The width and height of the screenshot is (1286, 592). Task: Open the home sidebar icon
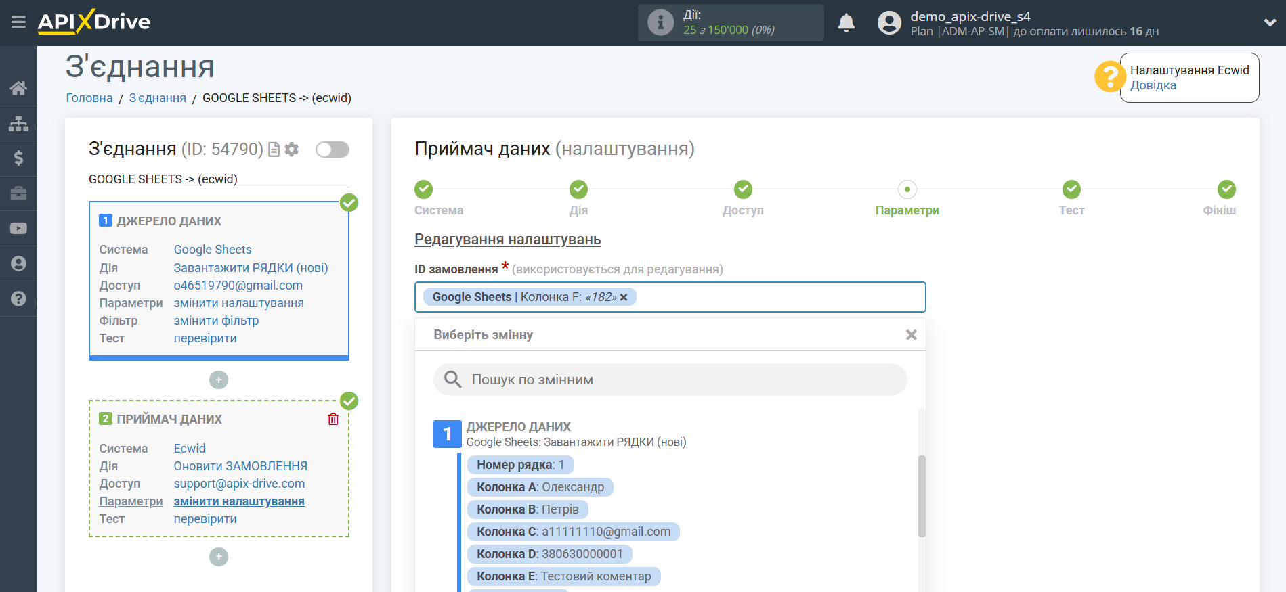[18, 88]
